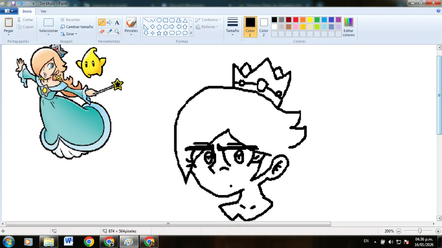This screenshot has height=248, width=442.
Task: Open the Contorno outline dropdown
Action: click(x=208, y=20)
